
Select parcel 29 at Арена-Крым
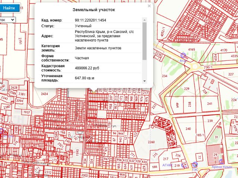coord(215,155)
